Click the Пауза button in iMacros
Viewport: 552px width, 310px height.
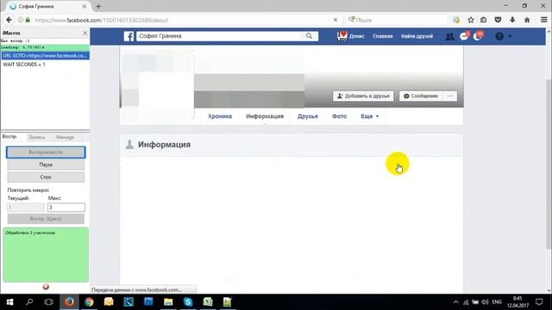tap(46, 164)
